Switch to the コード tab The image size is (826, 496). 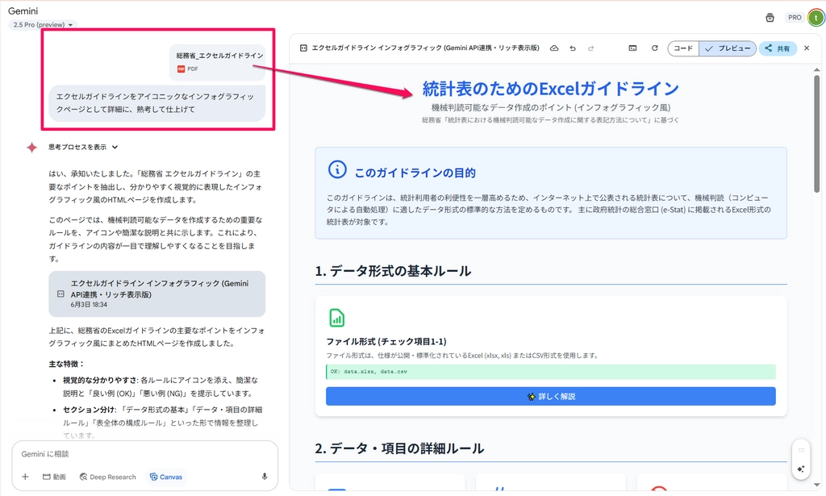coord(683,48)
